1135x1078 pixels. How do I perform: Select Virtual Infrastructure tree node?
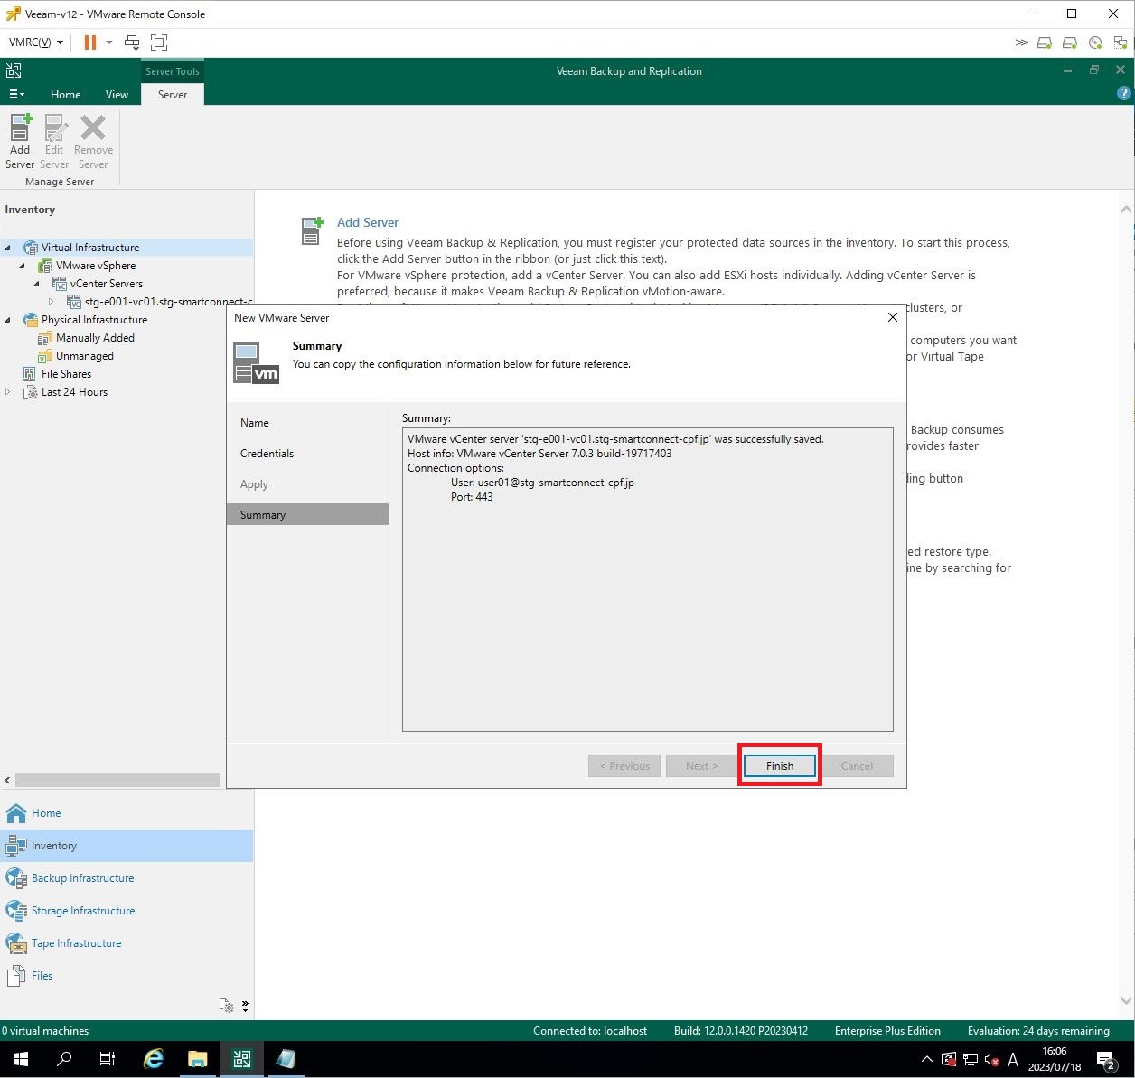pos(89,247)
